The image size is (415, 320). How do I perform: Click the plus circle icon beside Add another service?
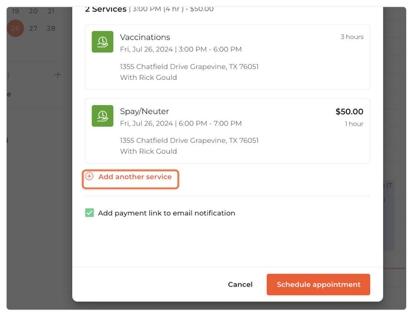[89, 177]
